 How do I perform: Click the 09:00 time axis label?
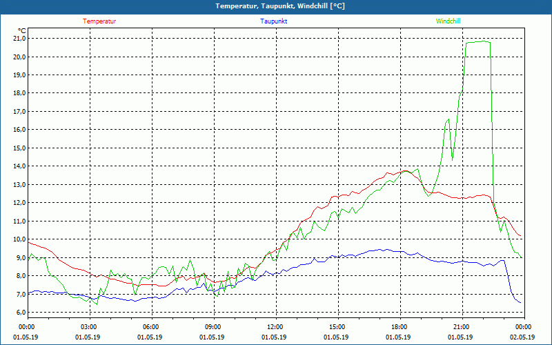[214, 327]
